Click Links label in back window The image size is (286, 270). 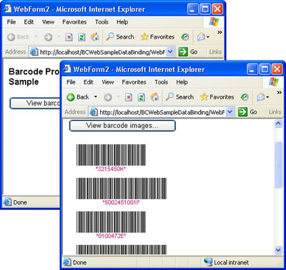click(x=215, y=51)
